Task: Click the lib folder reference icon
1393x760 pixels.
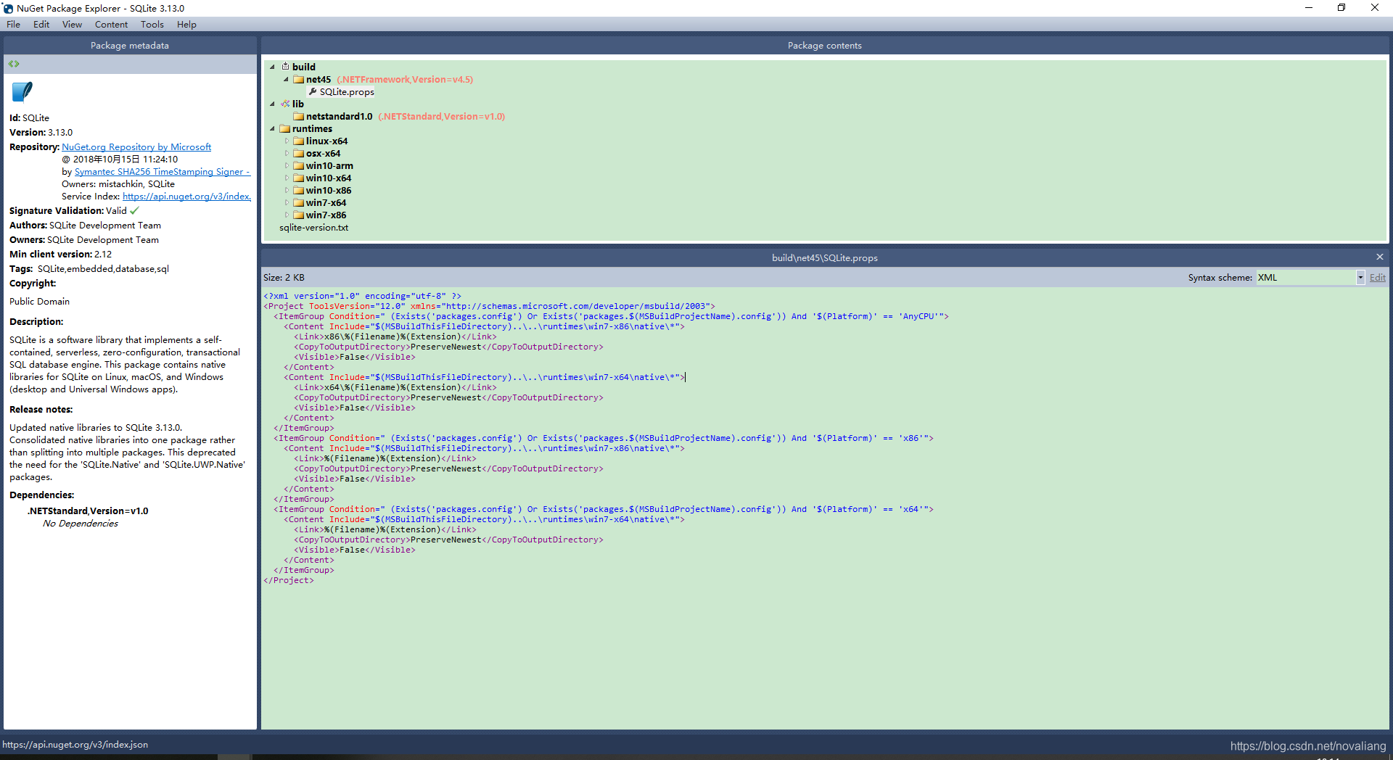Action: click(285, 104)
